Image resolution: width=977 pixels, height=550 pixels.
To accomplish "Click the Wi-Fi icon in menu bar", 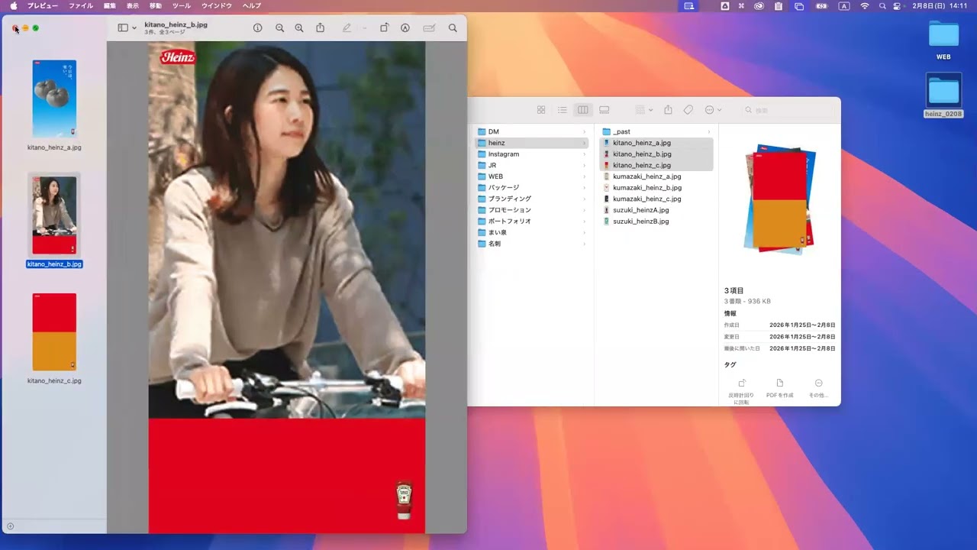I will (865, 5).
